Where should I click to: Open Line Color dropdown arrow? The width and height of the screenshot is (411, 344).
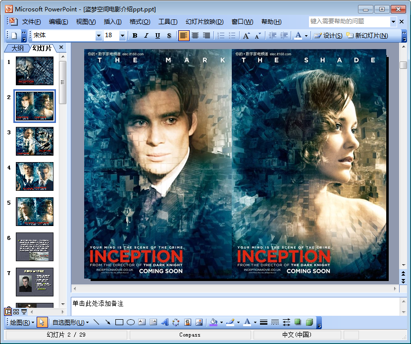pos(238,323)
